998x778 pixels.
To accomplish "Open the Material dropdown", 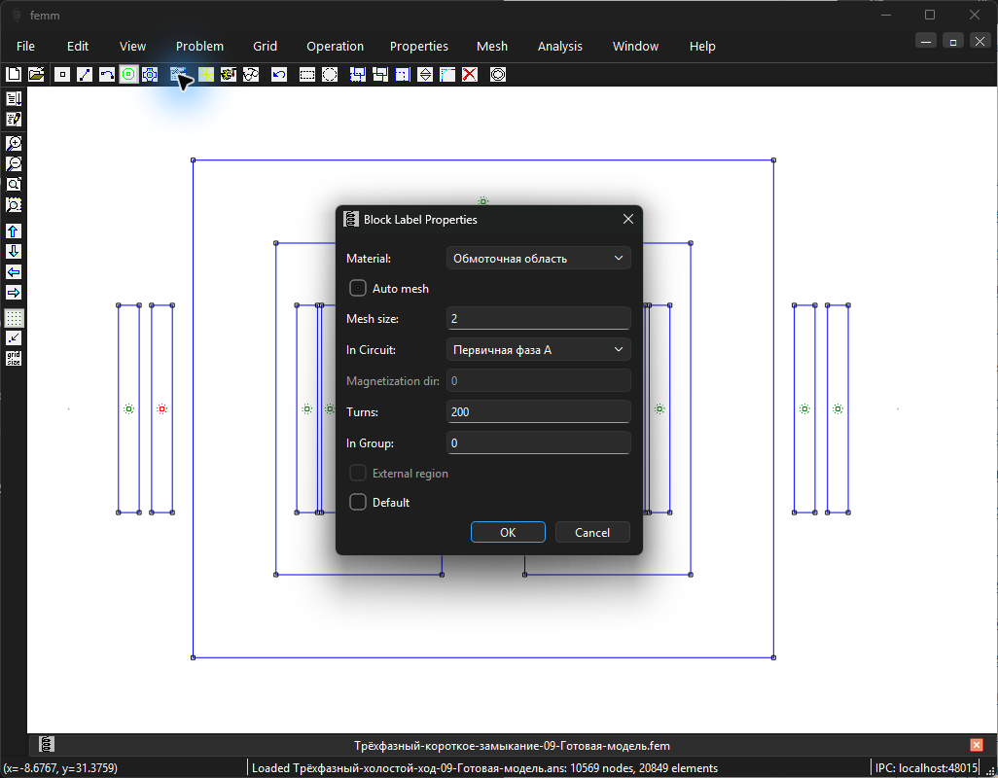I will (x=539, y=259).
